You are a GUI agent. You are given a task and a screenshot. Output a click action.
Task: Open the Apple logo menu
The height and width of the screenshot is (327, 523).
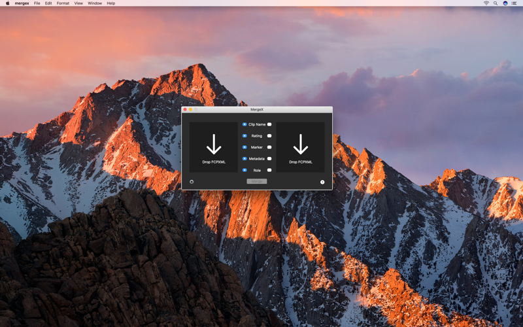click(x=8, y=3)
